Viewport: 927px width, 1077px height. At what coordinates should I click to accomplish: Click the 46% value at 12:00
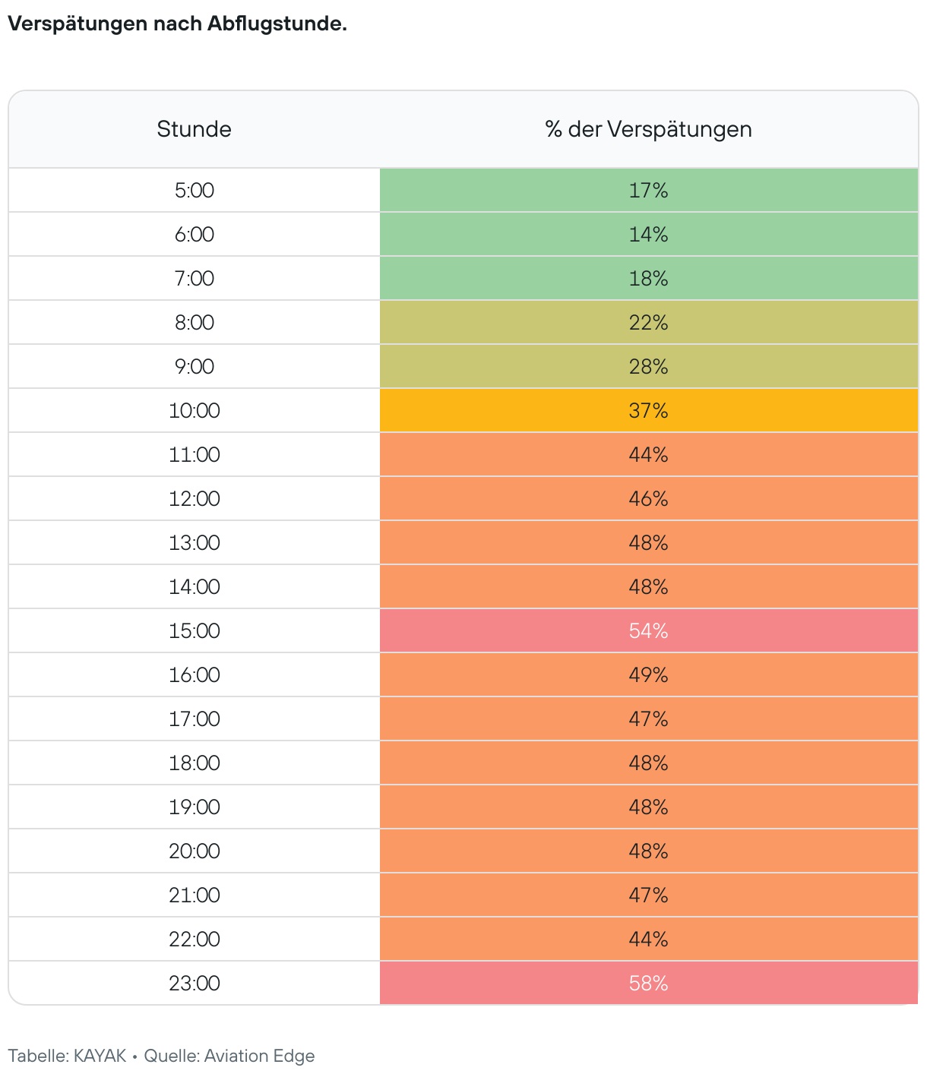[648, 498]
